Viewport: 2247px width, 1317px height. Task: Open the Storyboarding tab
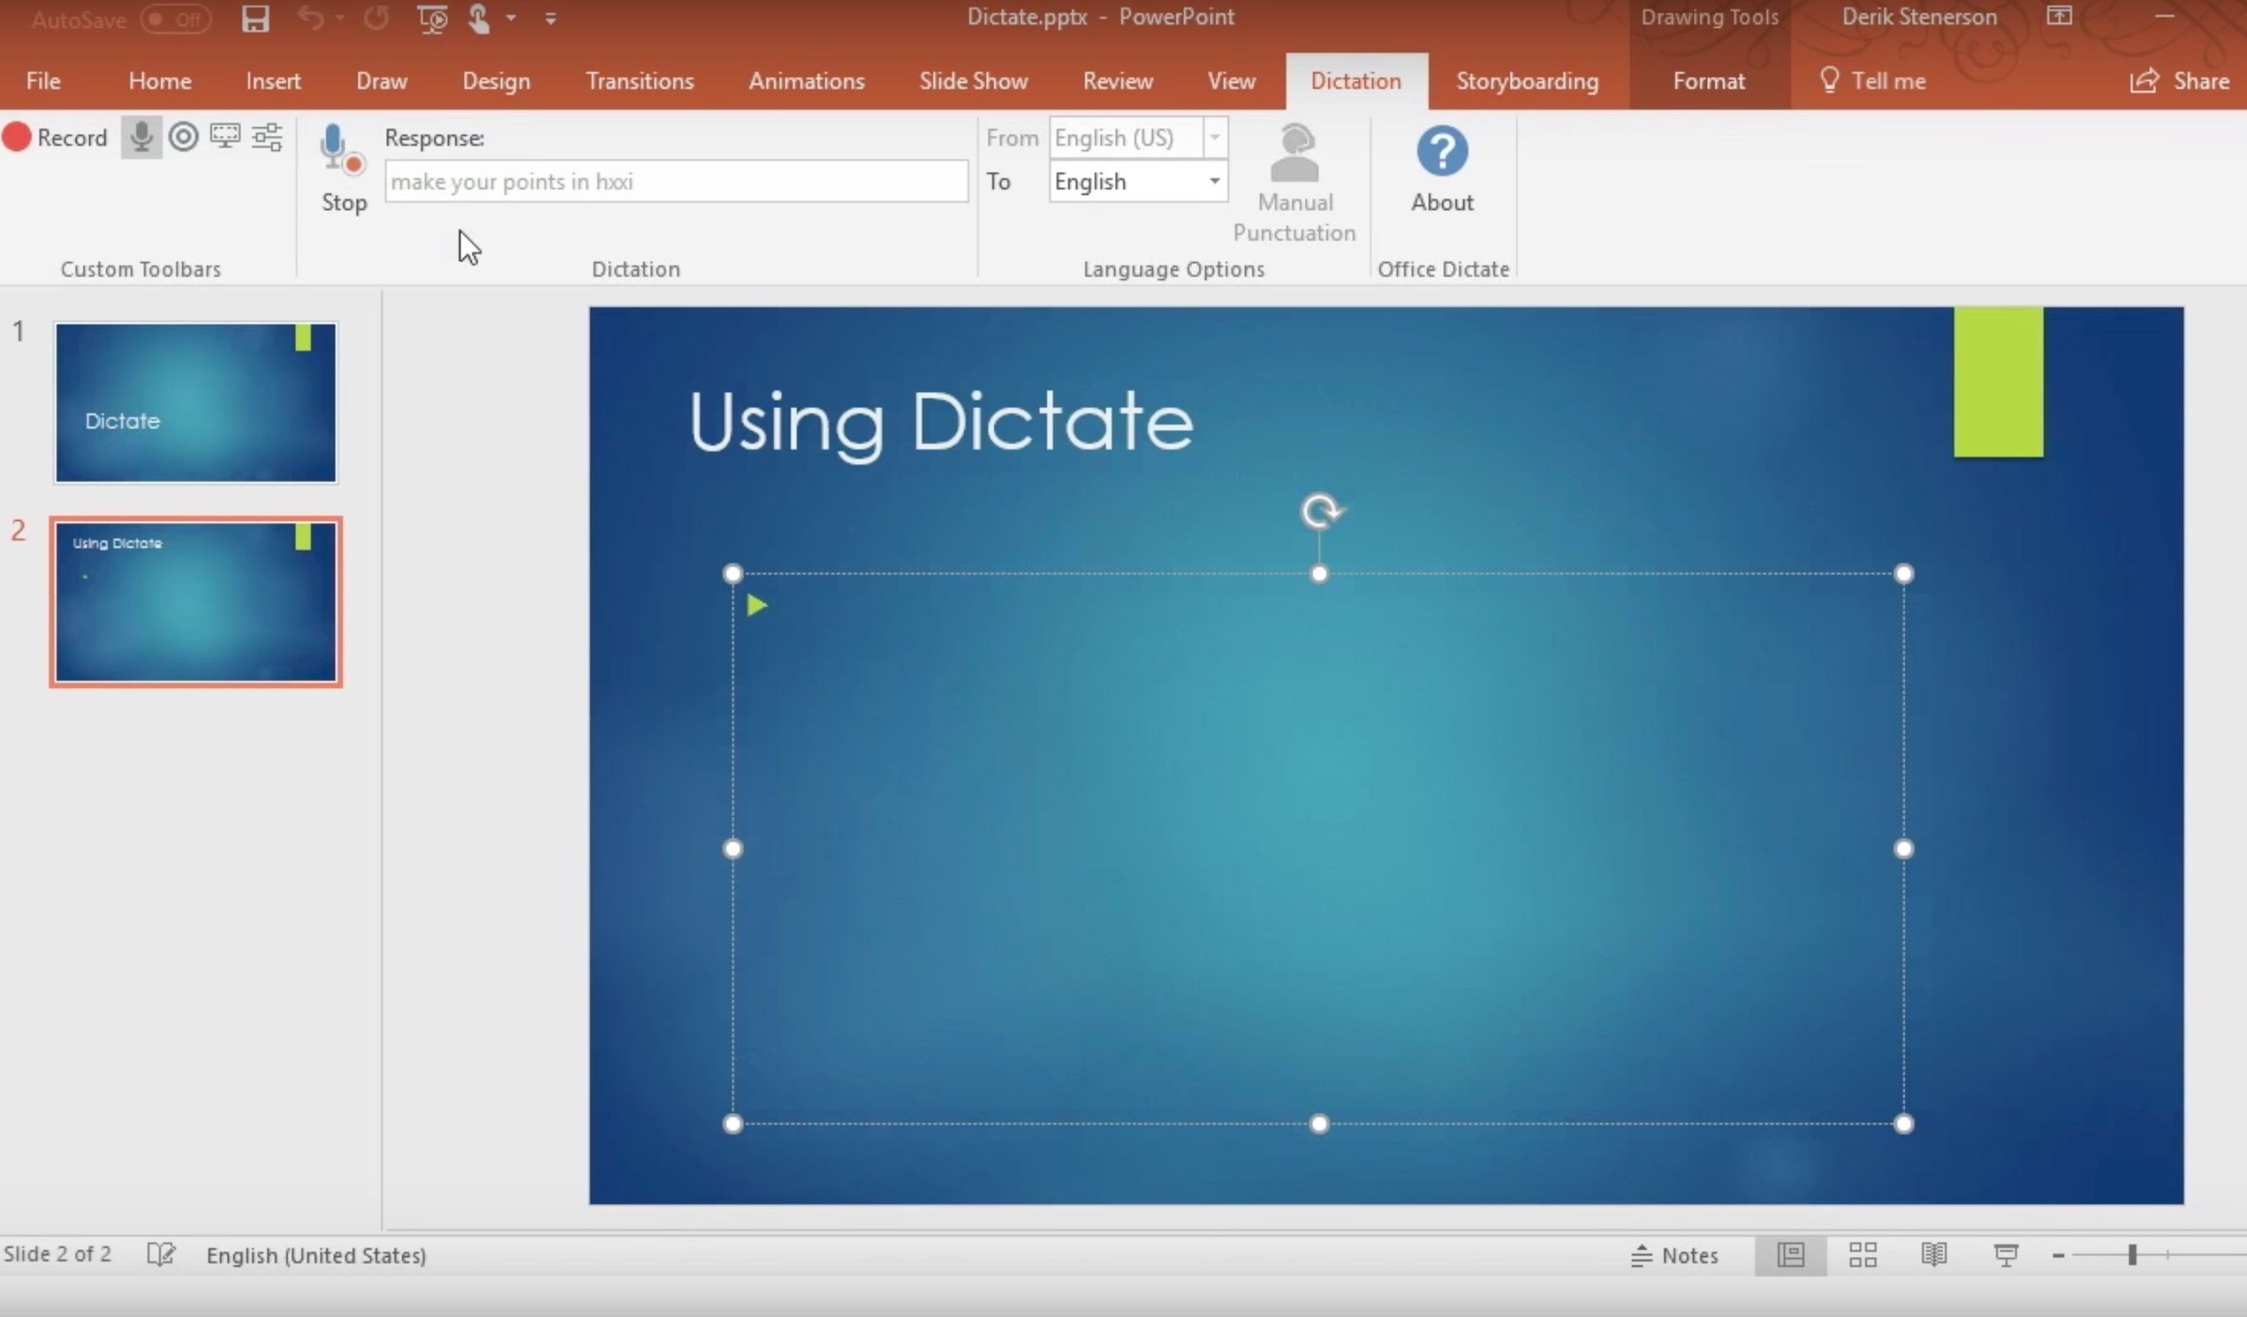[1527, 81]
